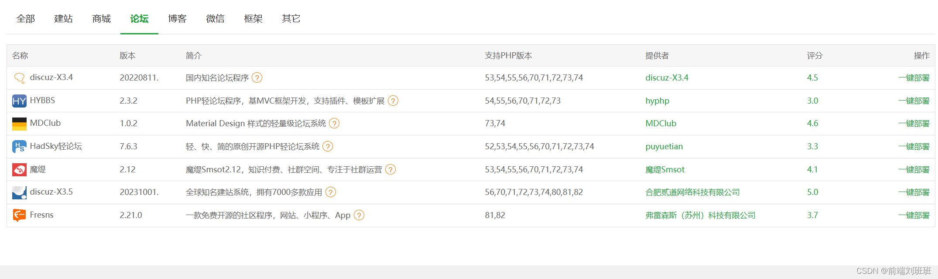
Task: Open provider link 合肥贰道网络科技有限公司
Action: click(692, 192)
